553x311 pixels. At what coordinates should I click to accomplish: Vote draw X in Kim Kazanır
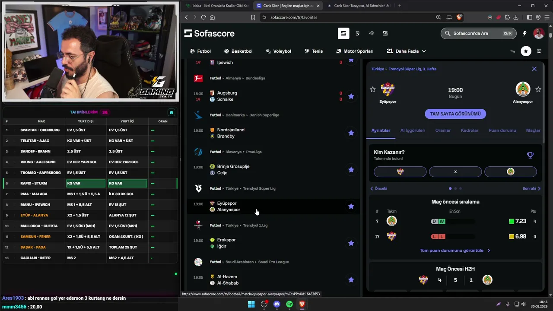pos(455,171)
